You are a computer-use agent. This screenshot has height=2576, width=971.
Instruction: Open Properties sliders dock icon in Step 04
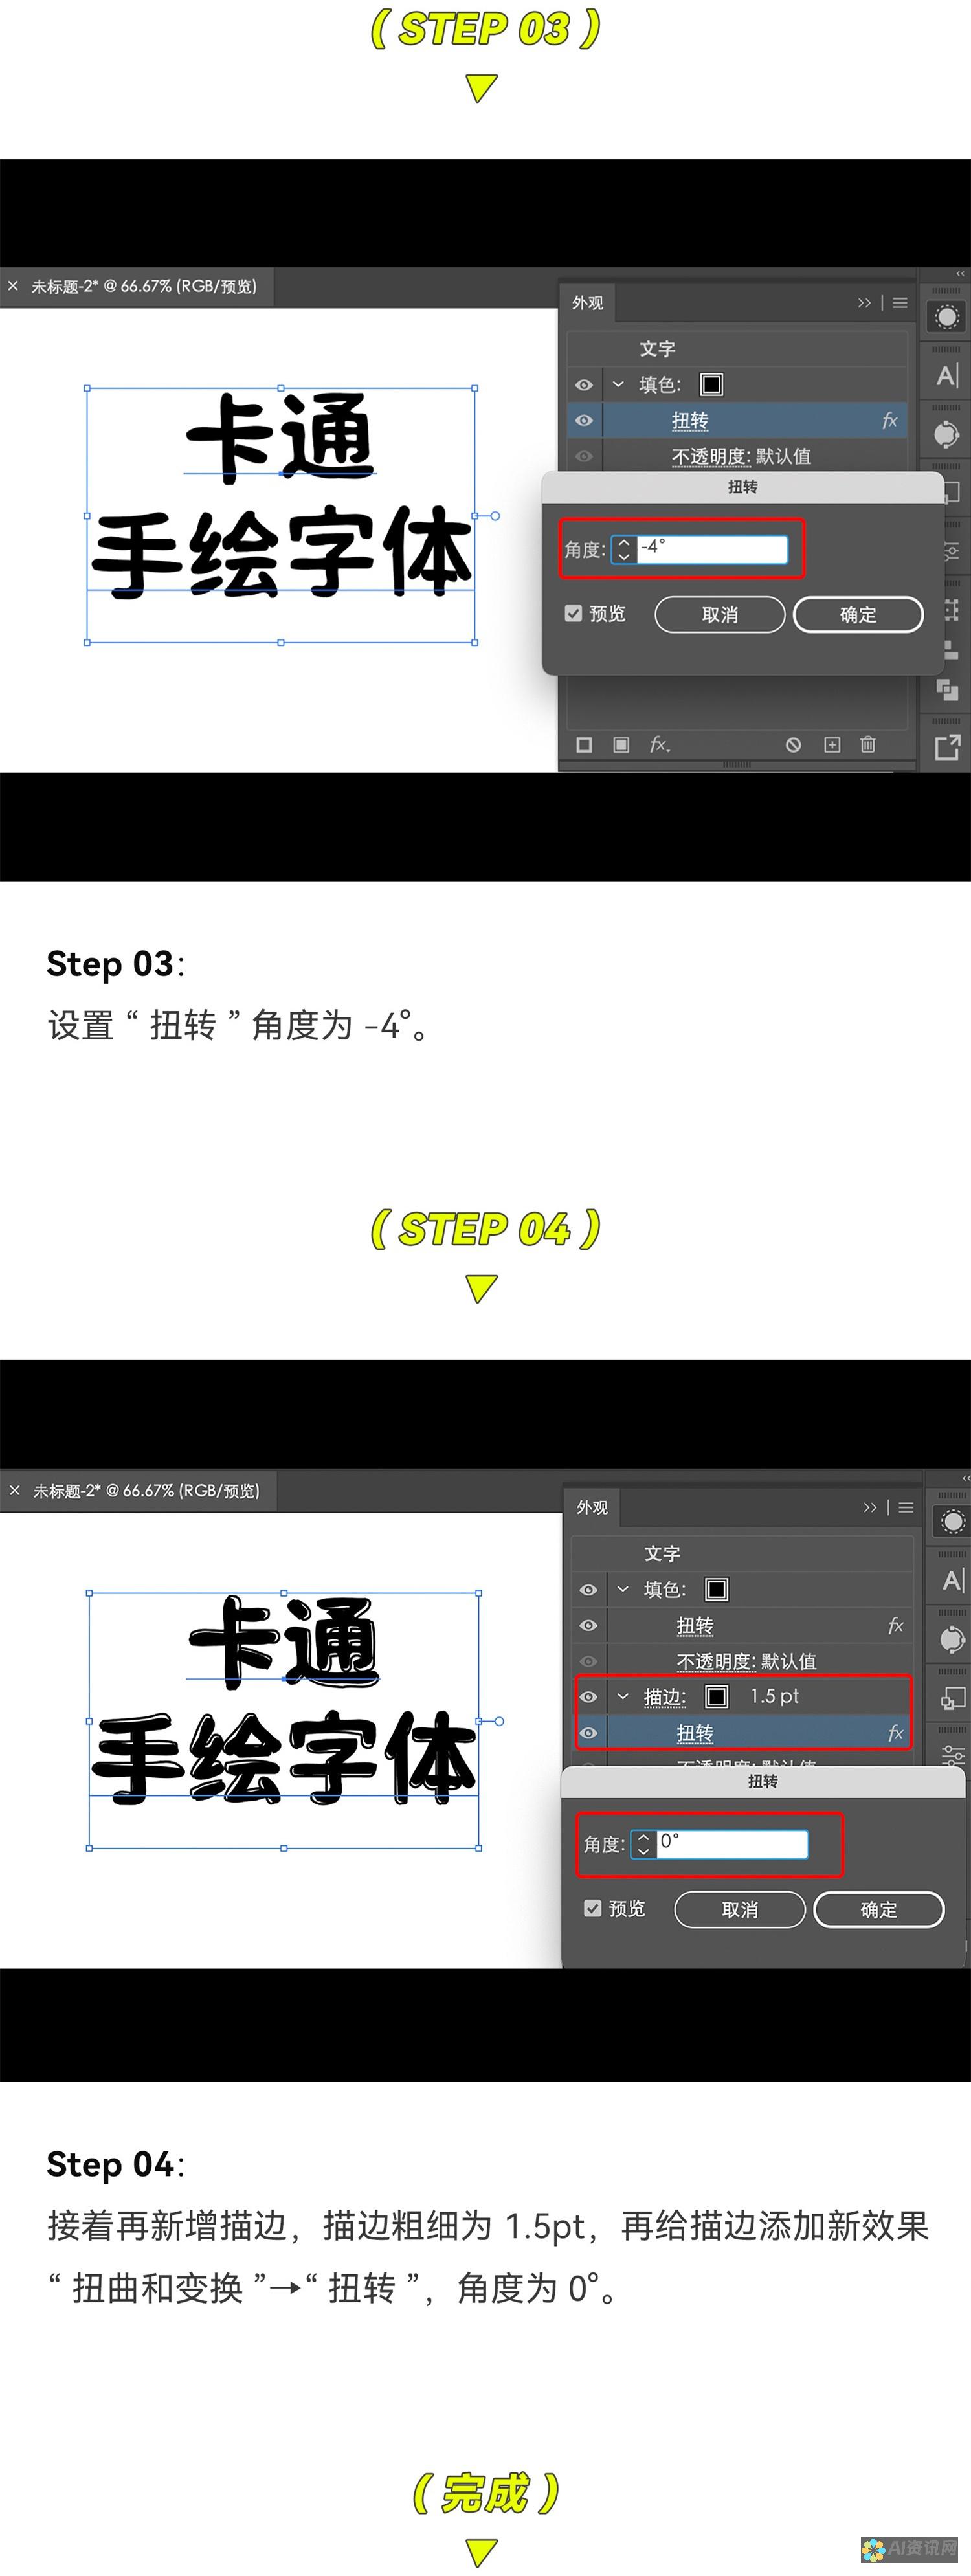(953, 1755)
